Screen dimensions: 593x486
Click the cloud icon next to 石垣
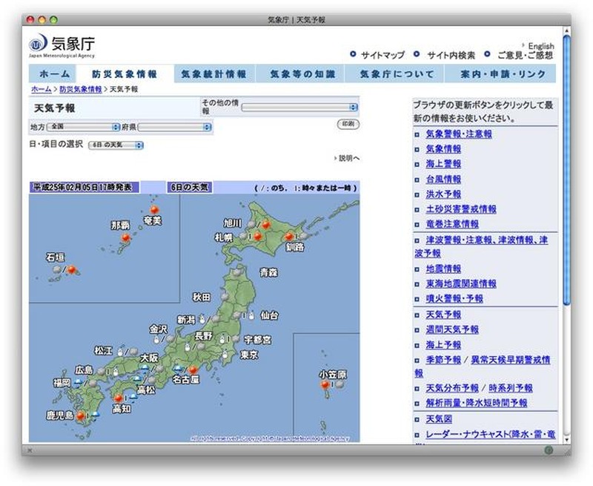(x=57, y=270)
